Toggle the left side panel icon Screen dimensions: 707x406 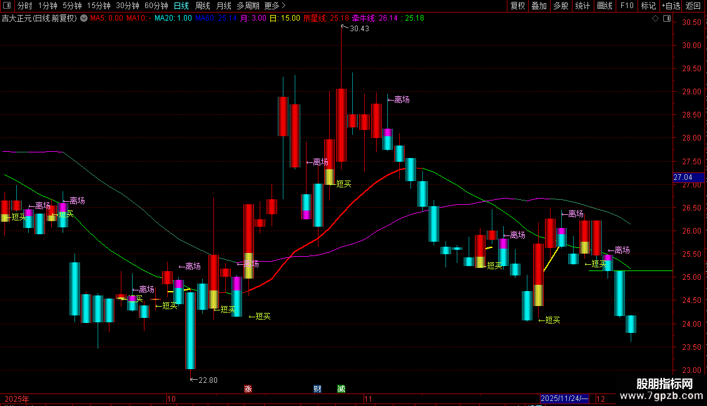pos(7,6)
